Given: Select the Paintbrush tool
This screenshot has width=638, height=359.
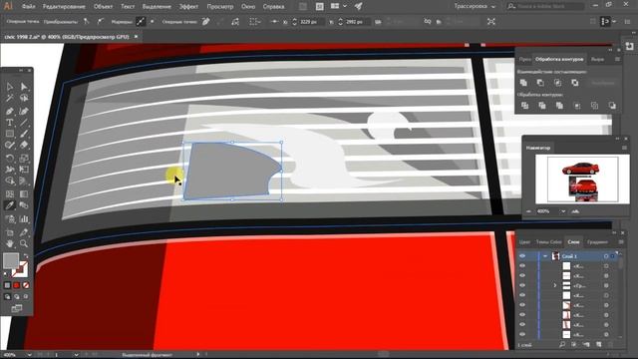Looking at the screenshot, I should click(24, 134).
